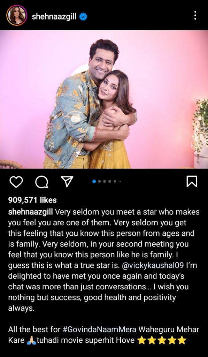Screen dimensions: 208x357
Task: Select the third carousel indicator dot
Action: click(105, 181)
